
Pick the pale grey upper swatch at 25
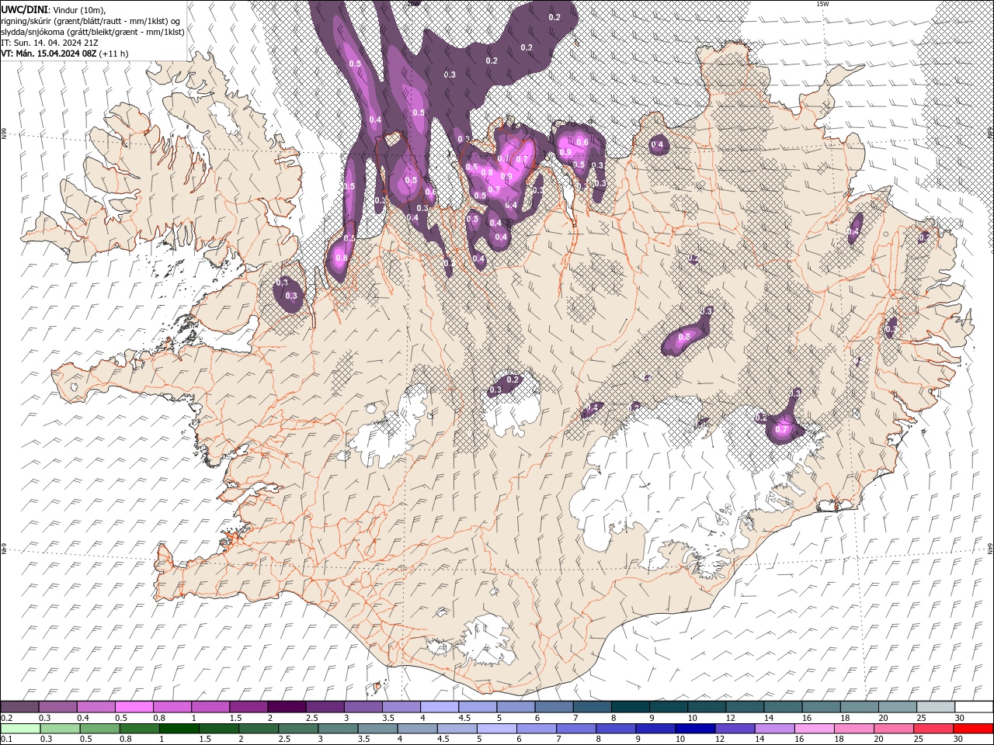936,707
